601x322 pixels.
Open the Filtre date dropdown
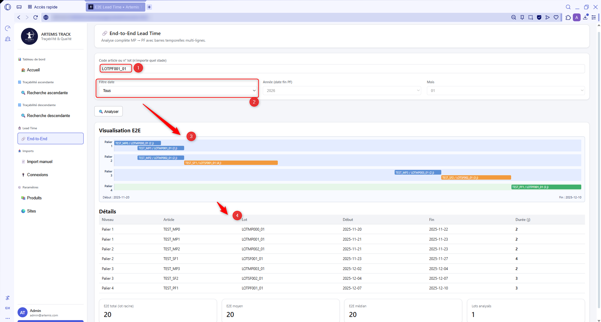coord(177,91)
